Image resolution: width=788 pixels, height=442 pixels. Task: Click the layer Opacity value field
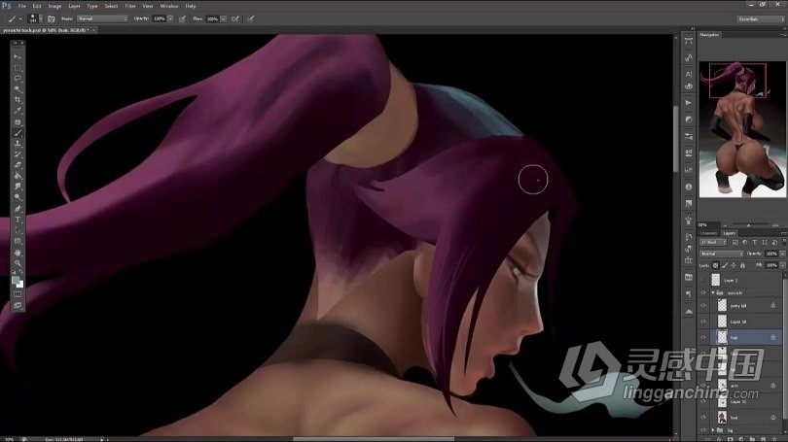coord(771,254)
